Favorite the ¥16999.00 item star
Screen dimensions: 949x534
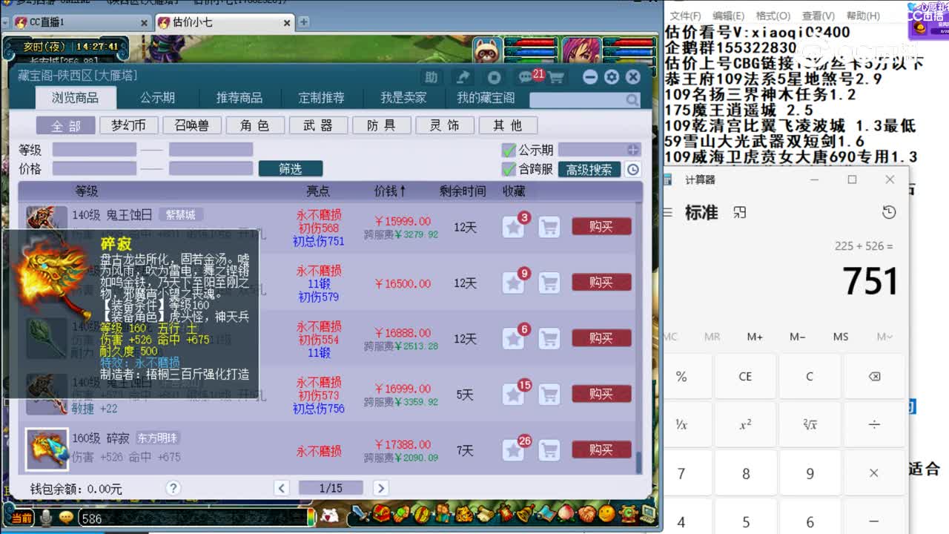[x=513, y=394]
